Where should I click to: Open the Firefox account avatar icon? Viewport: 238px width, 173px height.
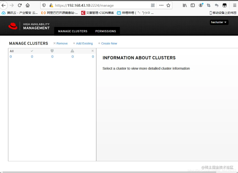[201, 5]
